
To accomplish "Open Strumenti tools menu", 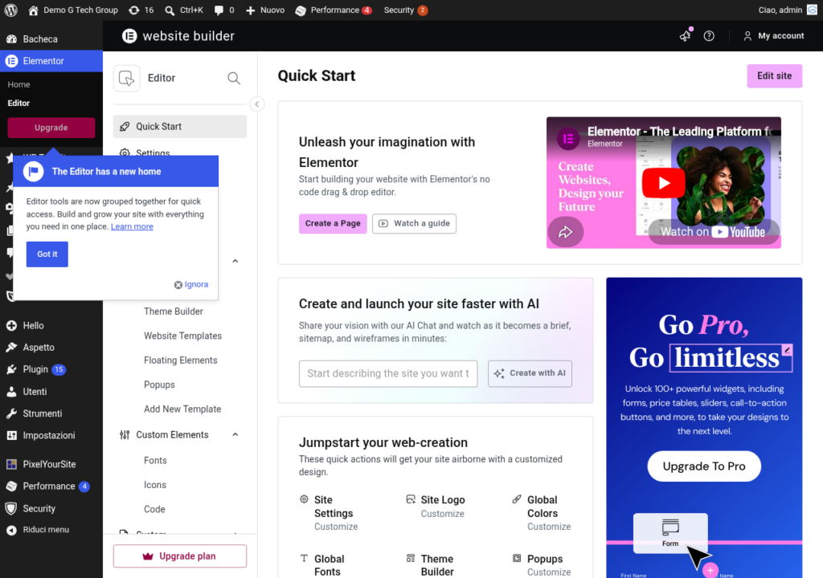I will (x=51, y=413).
